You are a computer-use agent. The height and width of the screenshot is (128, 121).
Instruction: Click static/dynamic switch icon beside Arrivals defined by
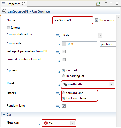[58, 35]
